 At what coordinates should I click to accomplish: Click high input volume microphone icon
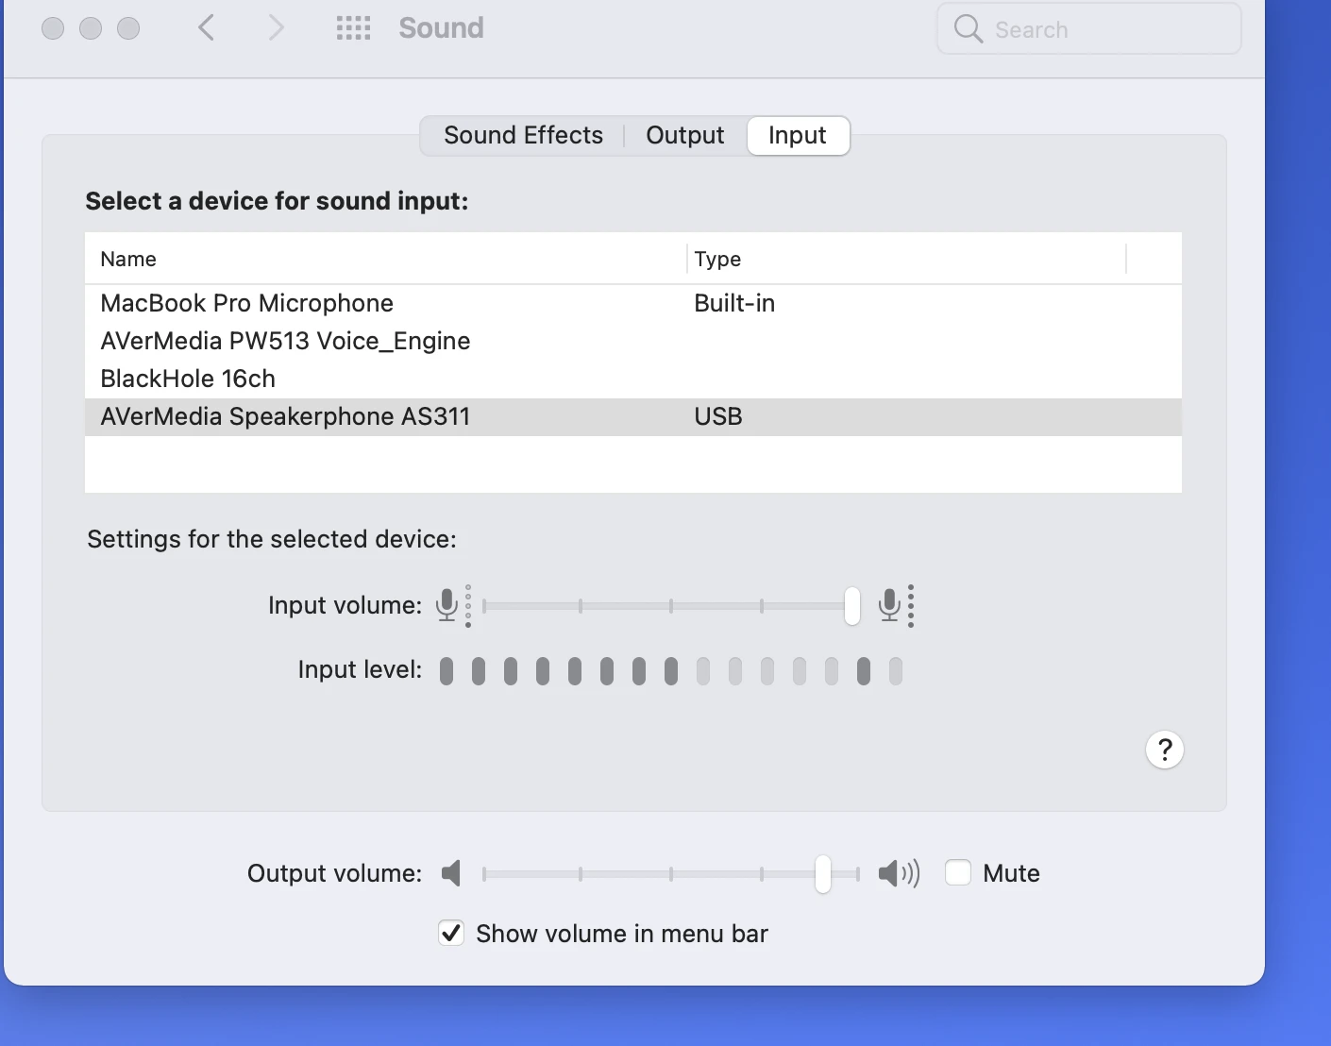click(896, 605)
